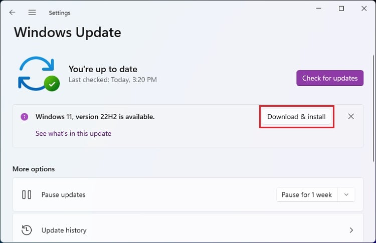
Task: Open the hamburger navigation menu
Action: (32, 13)
